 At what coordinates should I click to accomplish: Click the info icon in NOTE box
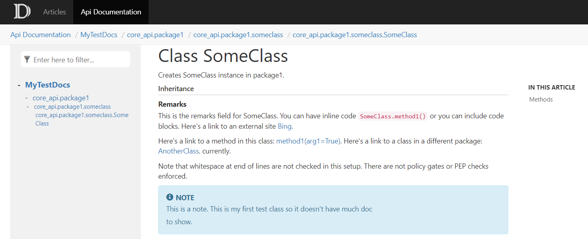pyautogui.click(x=169, y=197)
